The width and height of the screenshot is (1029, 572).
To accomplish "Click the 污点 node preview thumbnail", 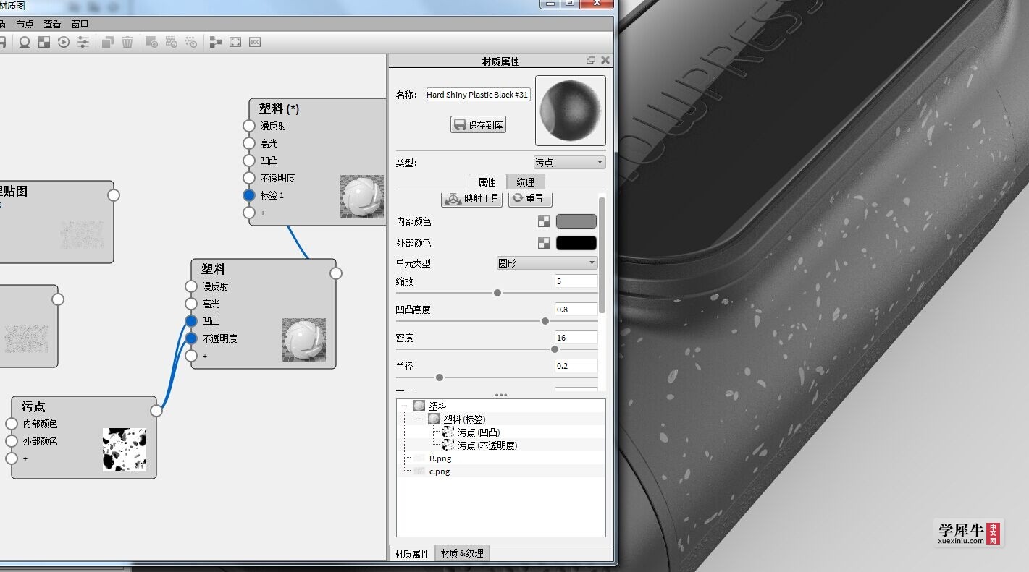I will 124,450.
